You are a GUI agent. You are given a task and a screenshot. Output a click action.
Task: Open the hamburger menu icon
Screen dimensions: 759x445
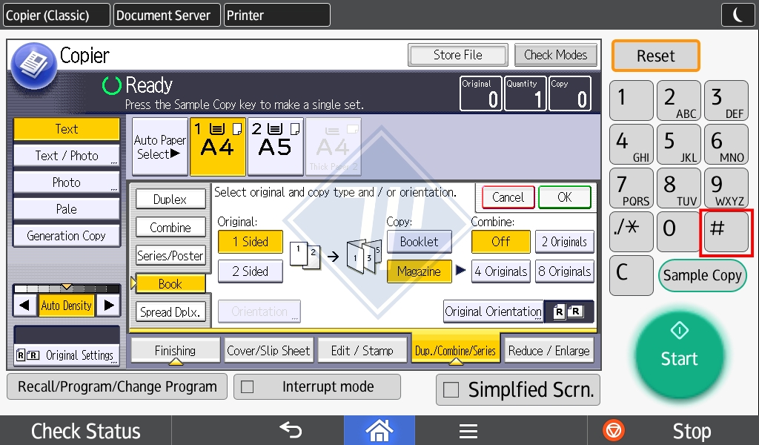pos(467,430)
